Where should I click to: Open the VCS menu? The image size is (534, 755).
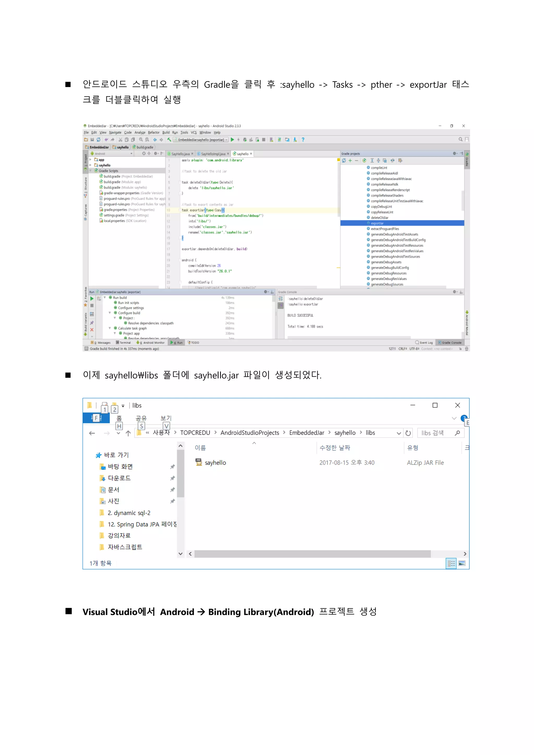pos(194,132)
